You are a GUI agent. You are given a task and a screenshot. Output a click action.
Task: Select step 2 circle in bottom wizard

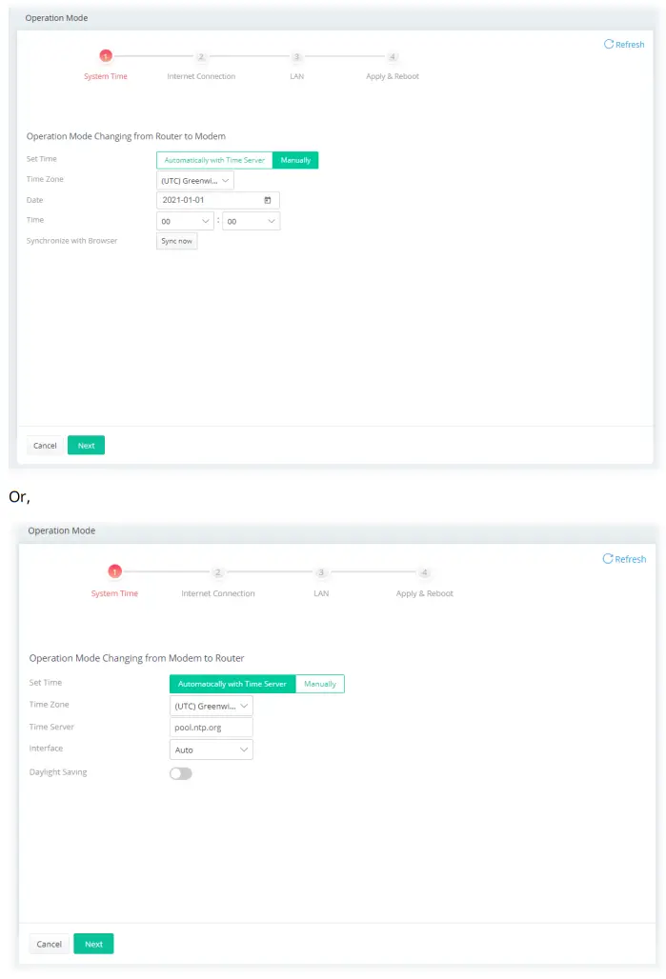[217, 572]
